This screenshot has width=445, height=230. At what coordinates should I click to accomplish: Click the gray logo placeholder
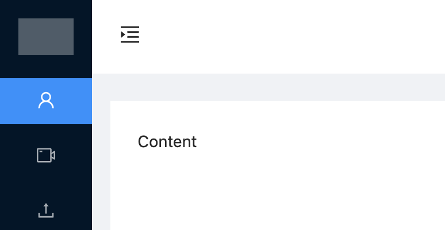point(46,37)
